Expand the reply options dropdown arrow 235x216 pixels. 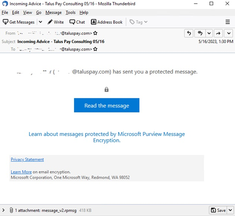point(209,33)
